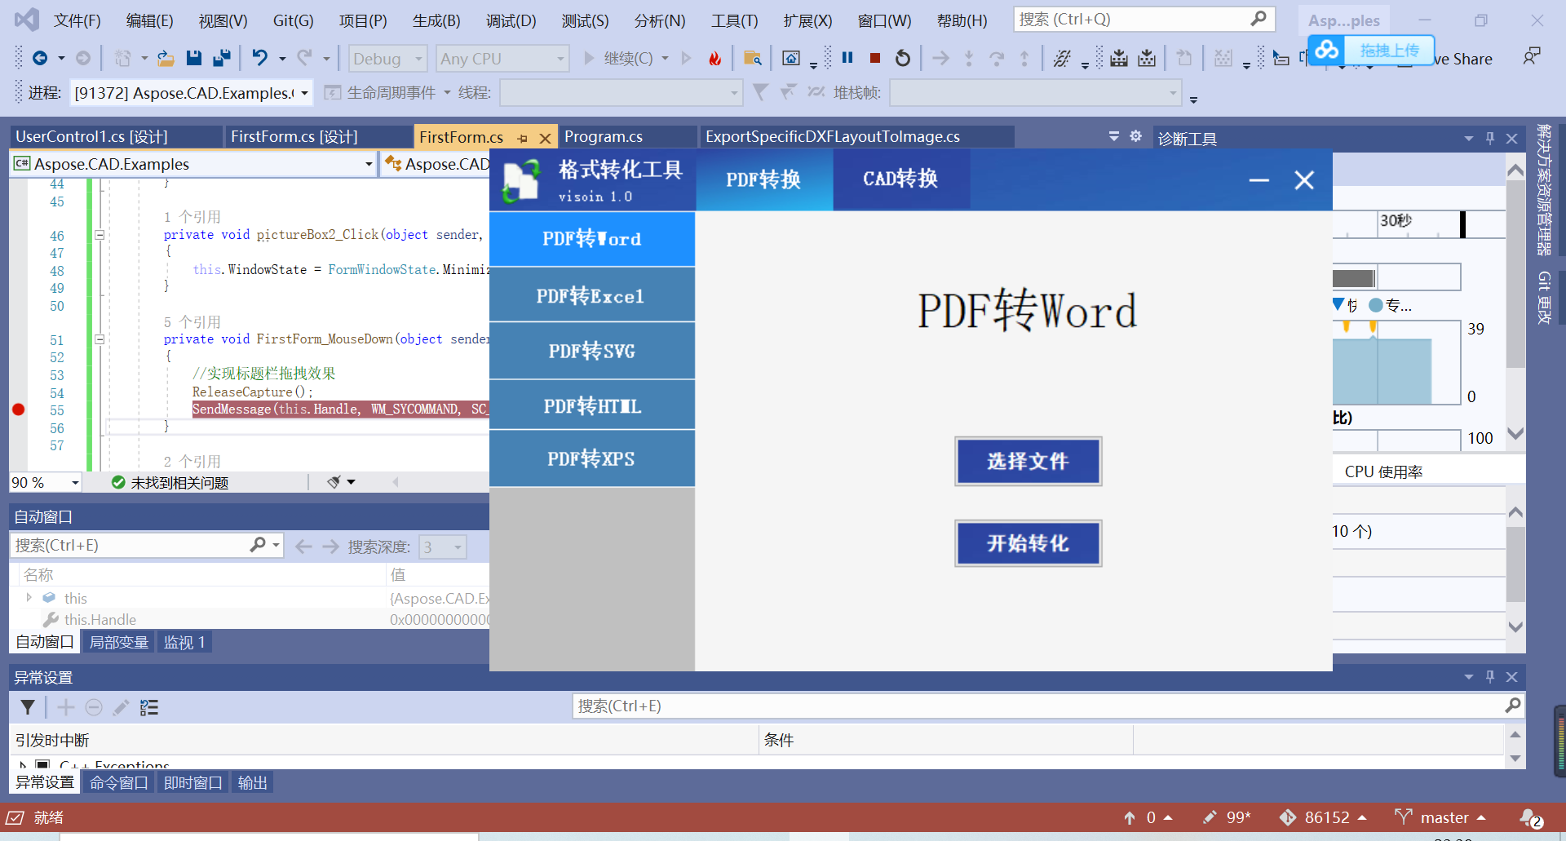Click the top search box (Ctrl+Q)
Screen dimensions: 1566x841
click(1144, 20)
